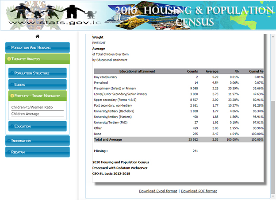This screenshot has width=276, height=200.
Task: Select the count '9 098' cell
Action: (194, 88)
